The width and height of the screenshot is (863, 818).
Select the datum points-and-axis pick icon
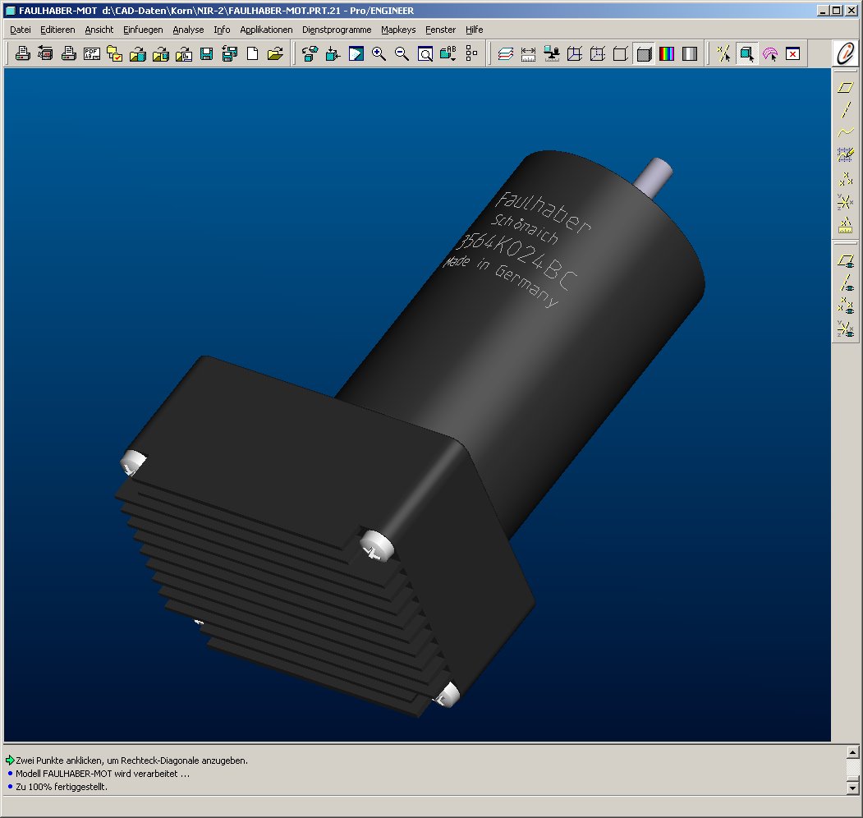(723, 53)
